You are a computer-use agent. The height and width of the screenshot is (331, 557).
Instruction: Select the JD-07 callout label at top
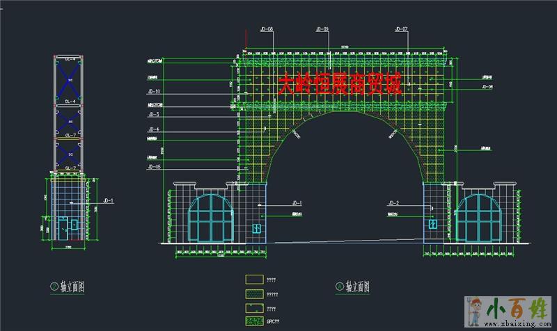pos(401,30)
